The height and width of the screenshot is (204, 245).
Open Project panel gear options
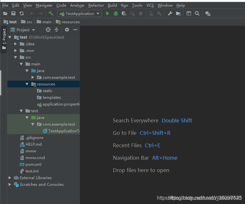67,30
